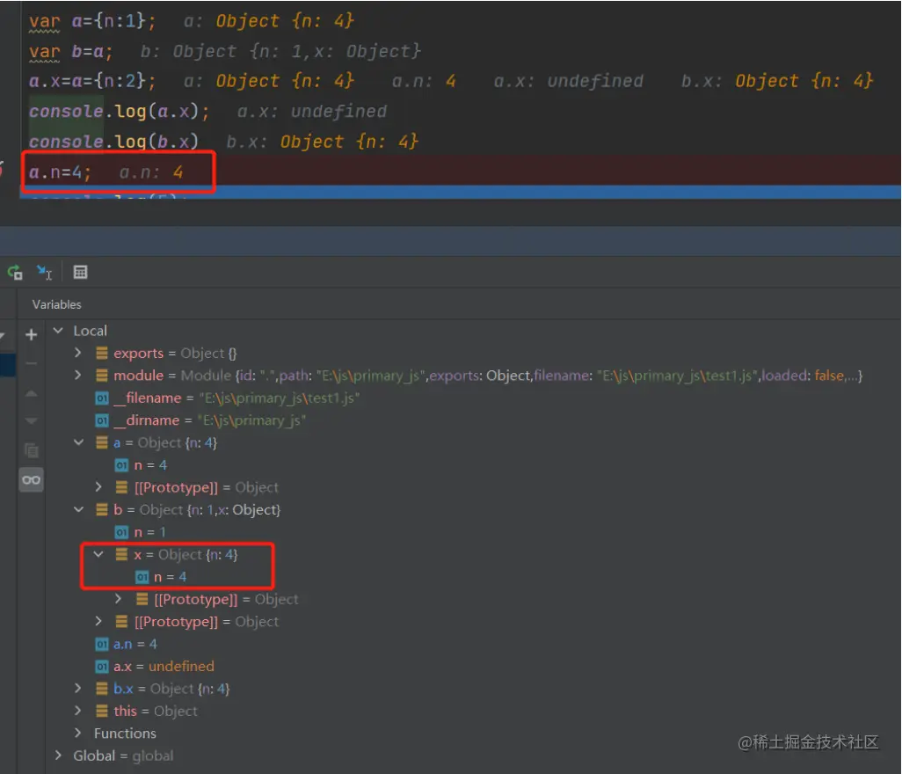The height and width of the screenshot is (774, 902).
Task: Click primitive icon beside a.x watch
Action: click(102, 667)
